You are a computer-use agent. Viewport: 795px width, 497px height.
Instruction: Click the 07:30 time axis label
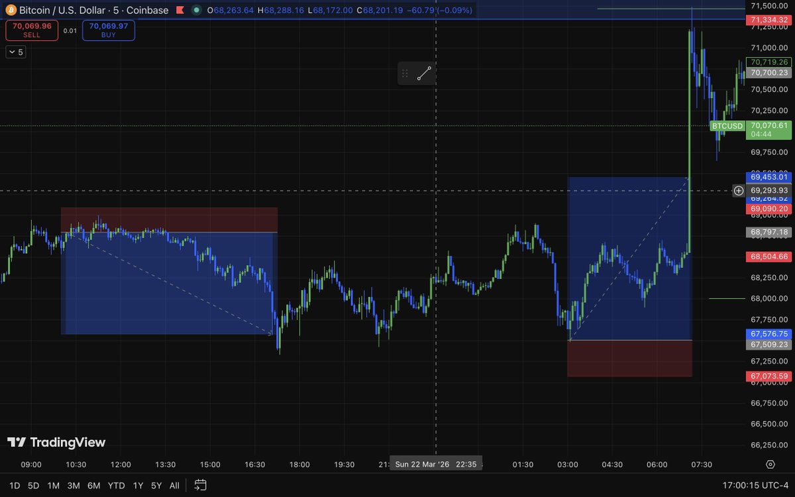tap(702, 465)
